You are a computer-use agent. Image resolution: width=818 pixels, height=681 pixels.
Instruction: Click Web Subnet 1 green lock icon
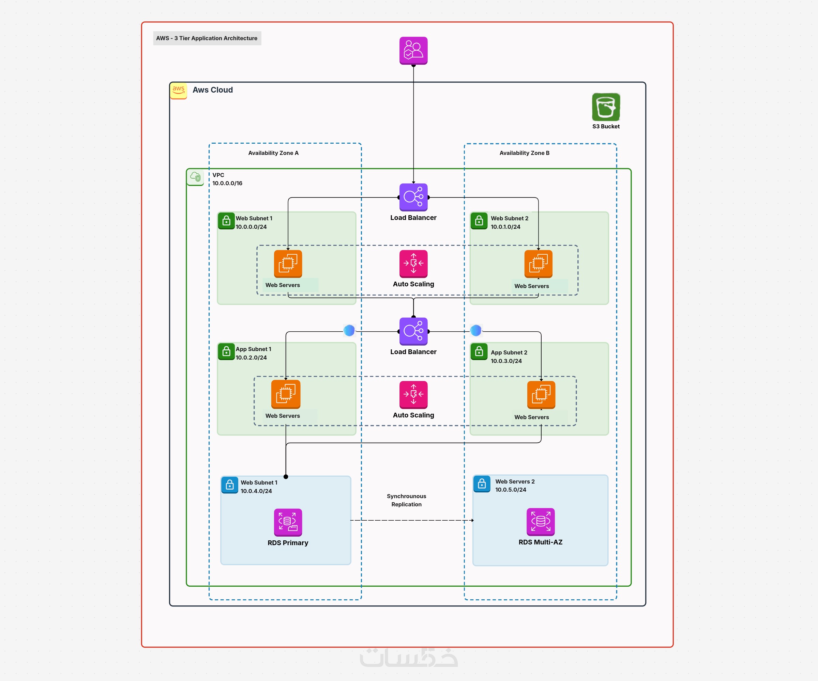coord(226,221)
